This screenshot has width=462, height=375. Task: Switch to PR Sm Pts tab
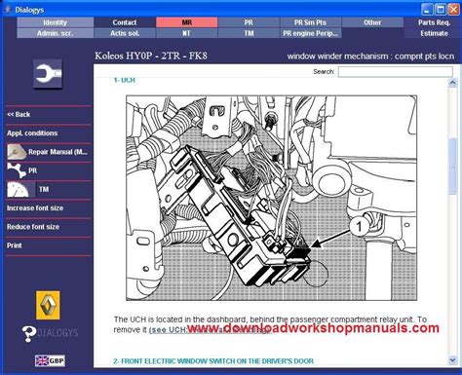[310, 22]
